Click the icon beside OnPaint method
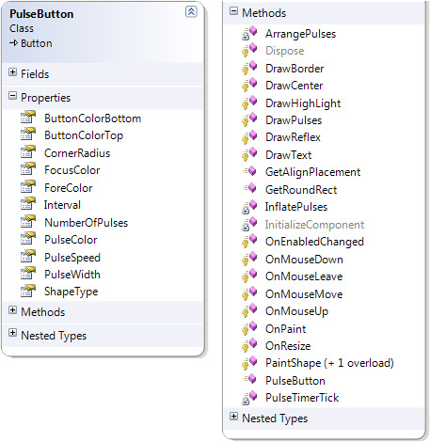 (249, 328)
